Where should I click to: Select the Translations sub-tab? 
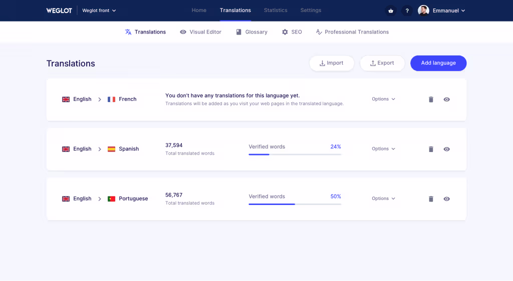[x=145, y=32]
